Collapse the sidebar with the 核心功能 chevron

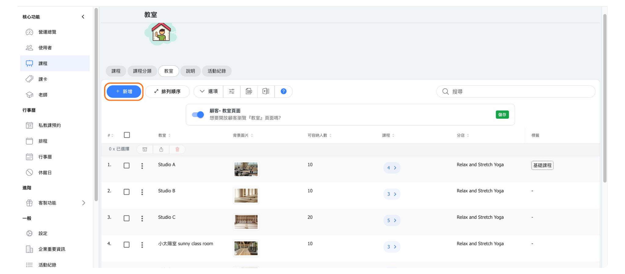coord(83,17)
